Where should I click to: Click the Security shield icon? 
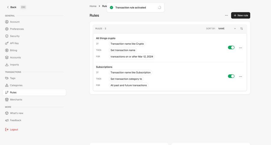pyautogui.click(x=7, y=36)
